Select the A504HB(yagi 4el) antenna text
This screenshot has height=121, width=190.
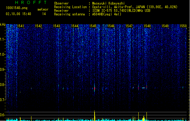pos(107,14)
